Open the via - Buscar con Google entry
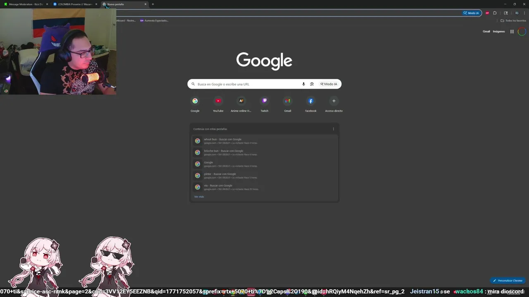The height and width of the screenshot is (297, 529). [264, 187]
